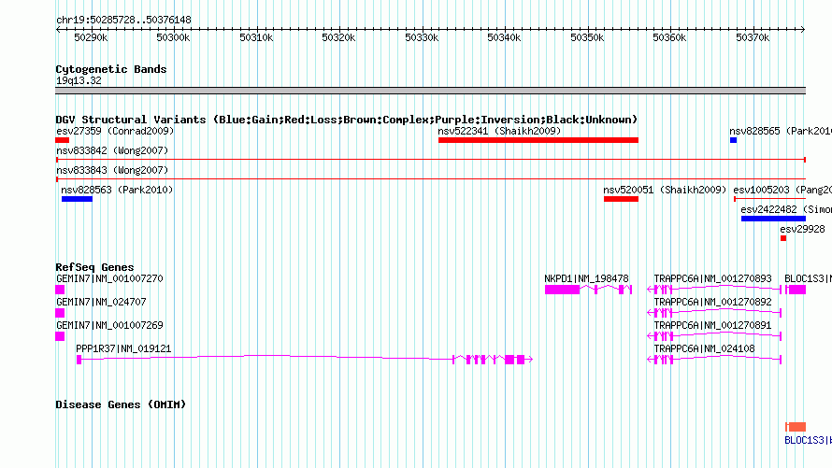Screen dimensions: 832x468
Task: Click the TRAPPC6A|NM_001270892 label
Action: (x=712, y=302)
